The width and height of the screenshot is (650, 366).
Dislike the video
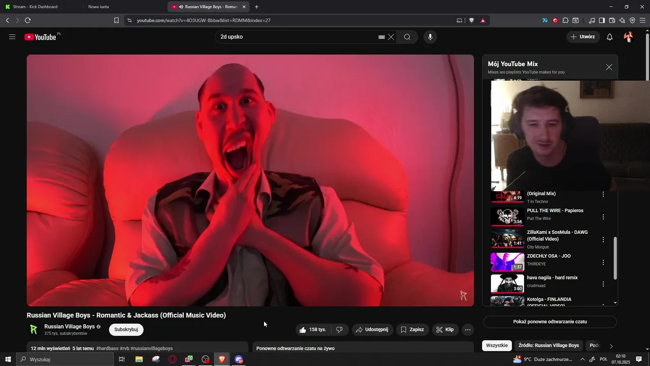click(x=339, y=329)
